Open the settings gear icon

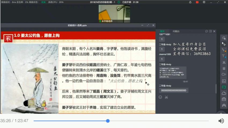point(204,2)
